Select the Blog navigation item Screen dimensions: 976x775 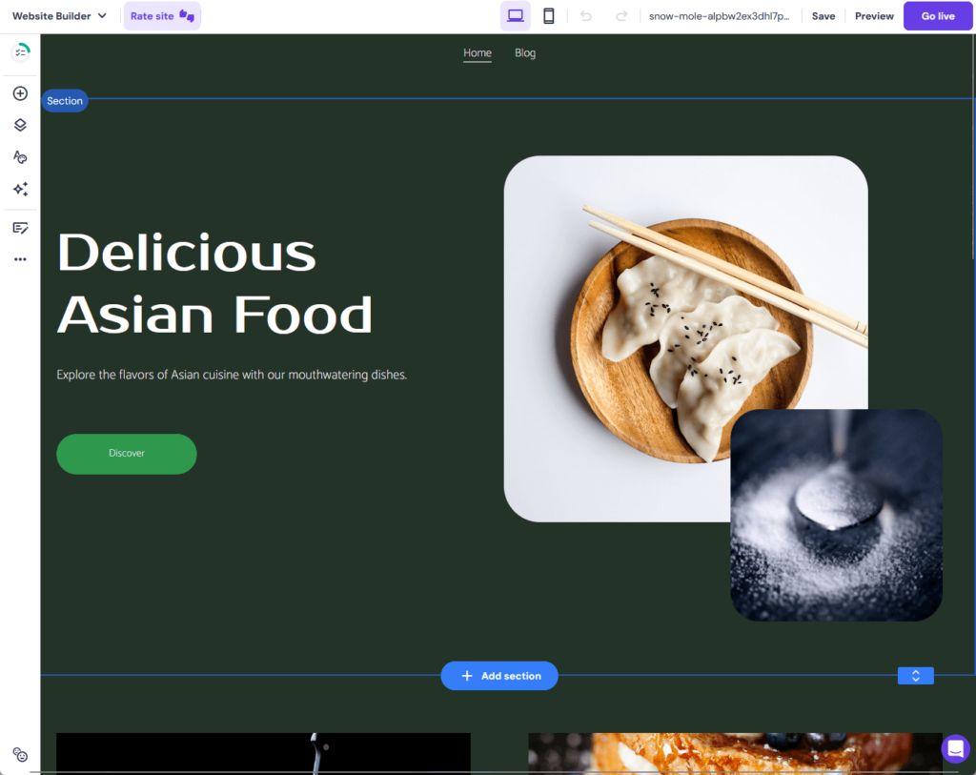tap(525, 53)
